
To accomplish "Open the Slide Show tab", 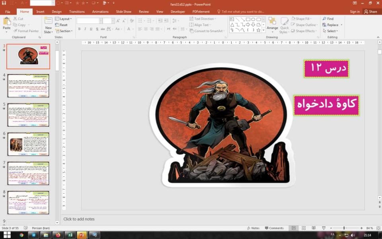I will pyautogui.click(x=123, y=12).
